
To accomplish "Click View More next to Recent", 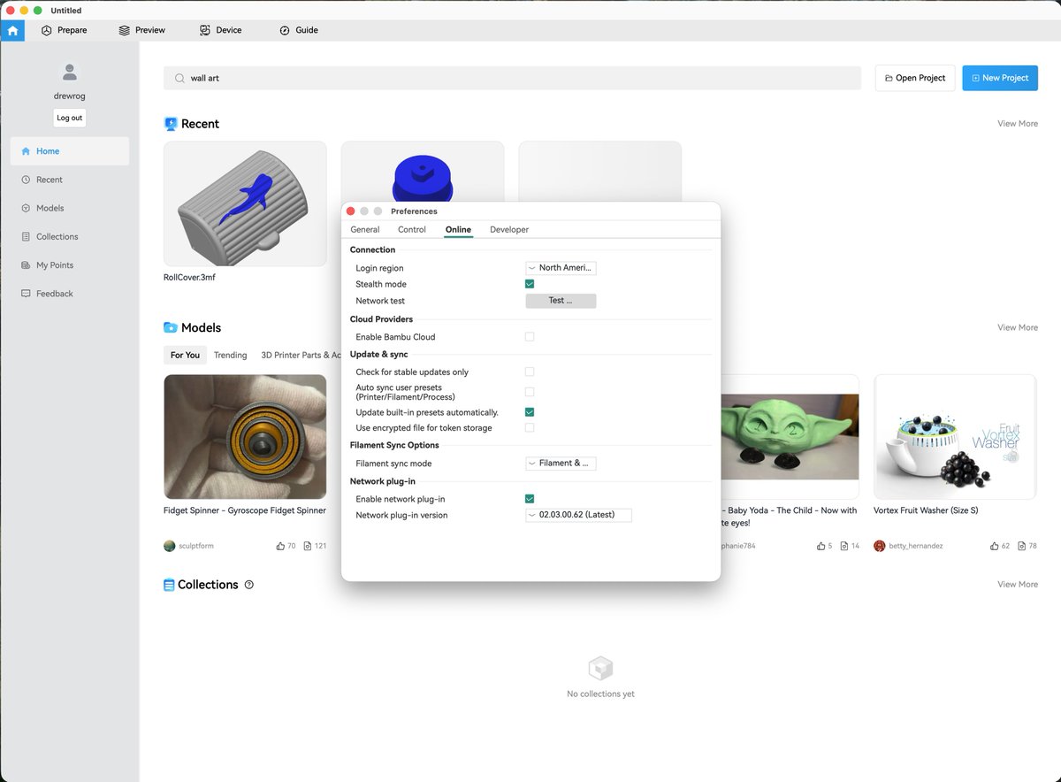I will coord(1018,124).
